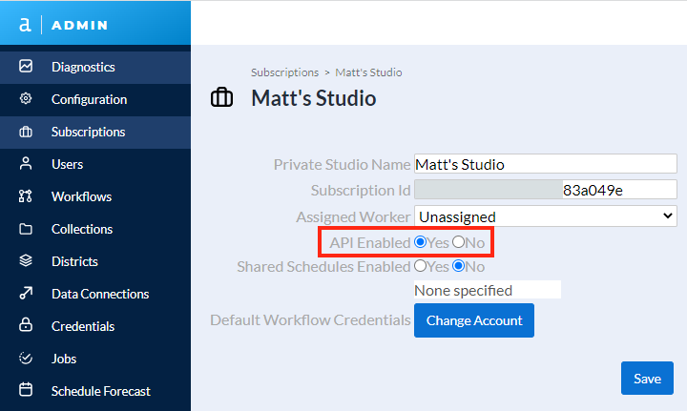Click the Diagnostics chart icon

click(26, 67)
